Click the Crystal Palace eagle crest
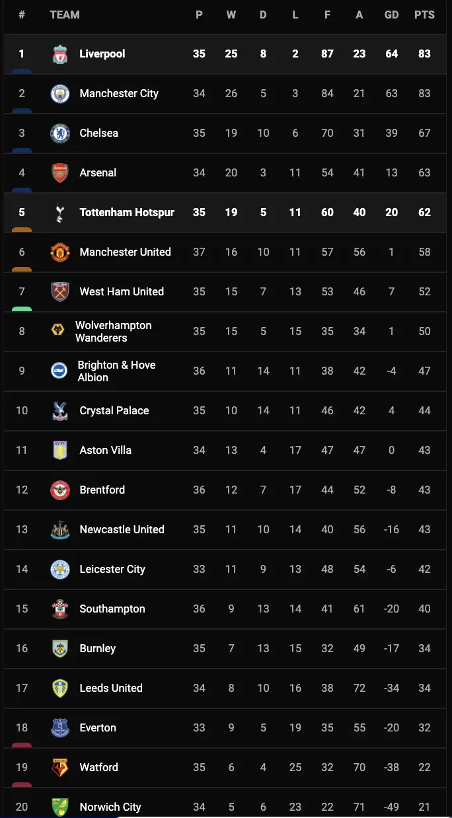The height and width of the screenshot is (818, 452). (x=60, y=411)
